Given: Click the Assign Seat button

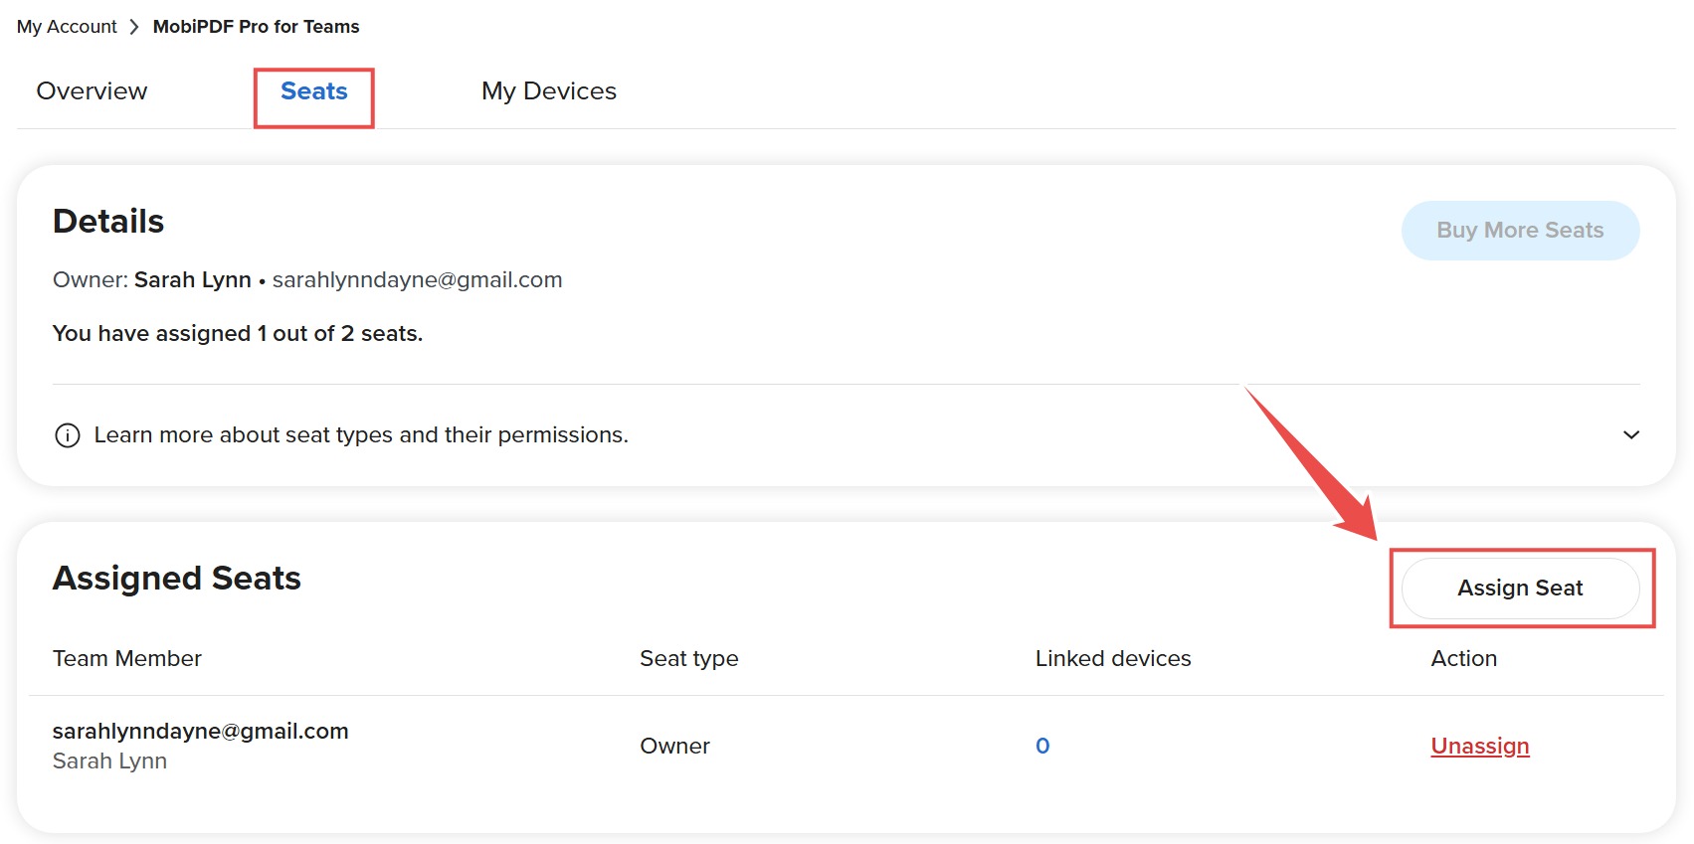Looking at the screenshot, I should pyautogui.click(x=1520, y=589).
